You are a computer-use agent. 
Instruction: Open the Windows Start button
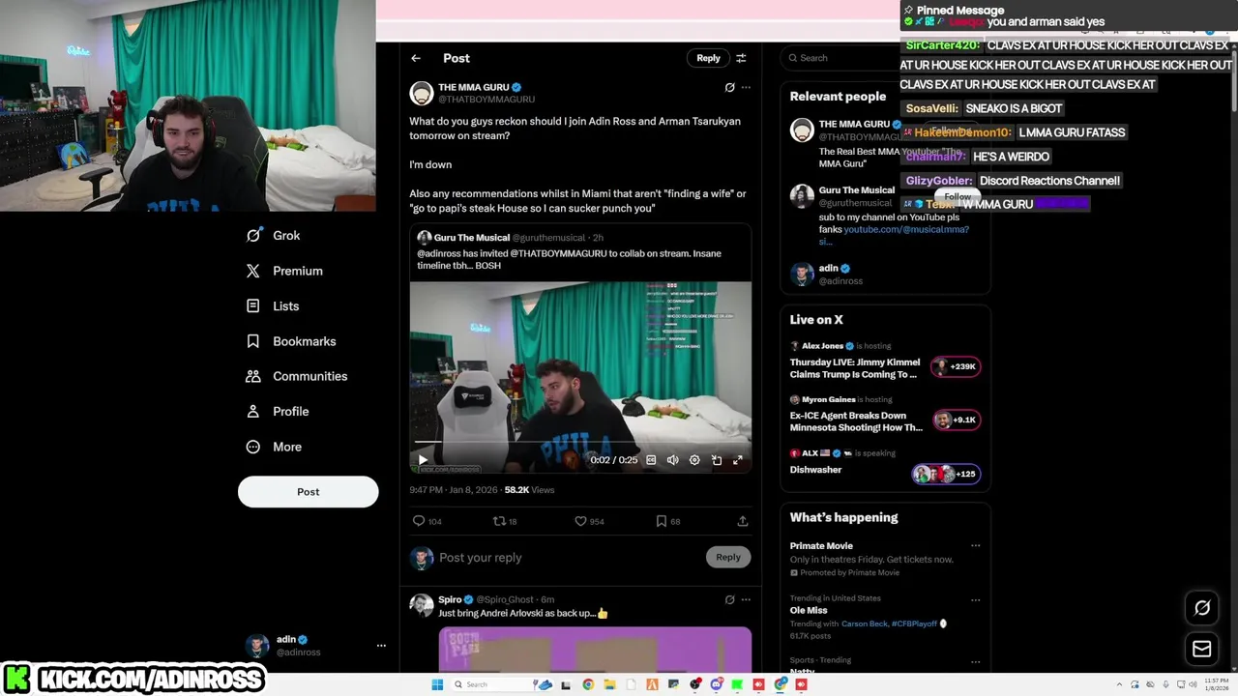(437, 684)
